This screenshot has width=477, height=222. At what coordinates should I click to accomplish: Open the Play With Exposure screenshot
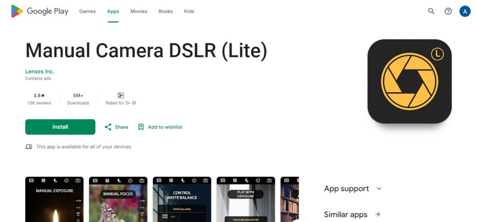tap(246, 200)
